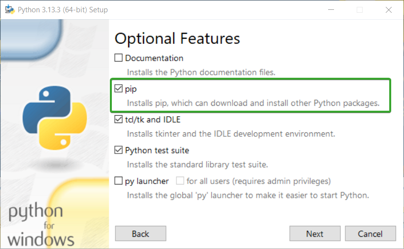
Task: Go to previous page with Back
Action: click(141, 234)
